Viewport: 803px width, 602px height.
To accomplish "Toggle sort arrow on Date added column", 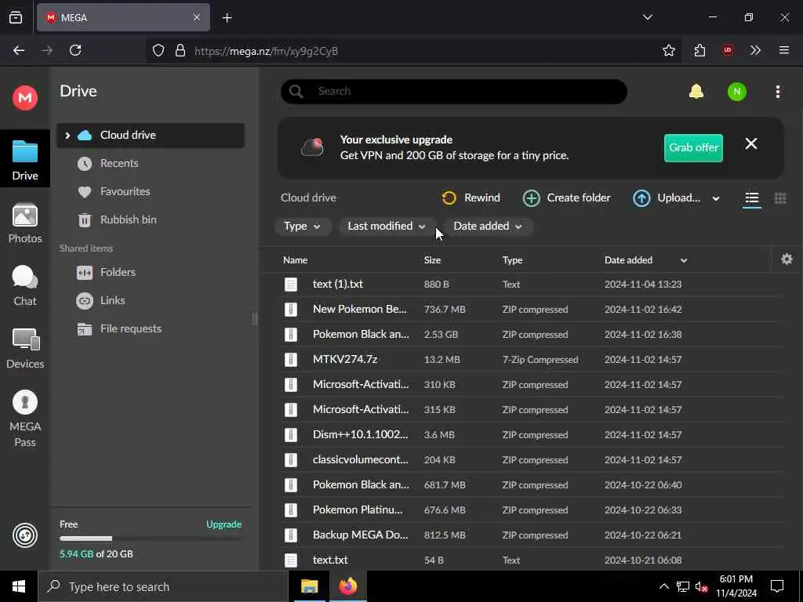I will click(x=683, y=260).
